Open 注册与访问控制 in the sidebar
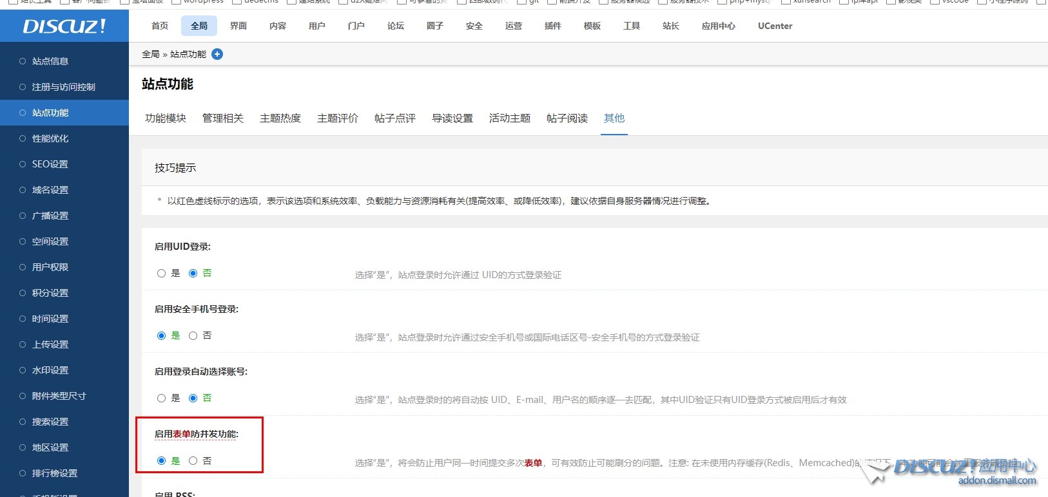Screen dimensions: 1048x497 [x=63, y=87]
